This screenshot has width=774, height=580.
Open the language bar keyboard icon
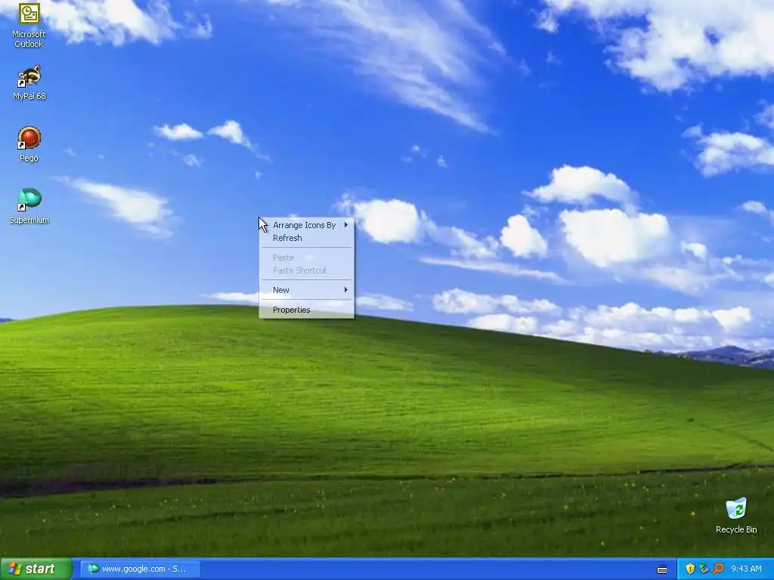click(x=662, y=569)
